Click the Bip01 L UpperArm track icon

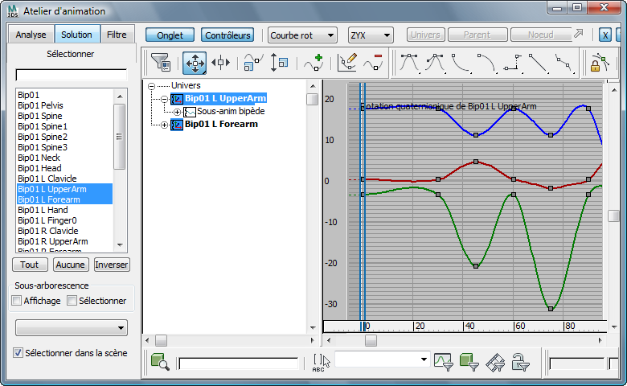[x=177, y=98]
